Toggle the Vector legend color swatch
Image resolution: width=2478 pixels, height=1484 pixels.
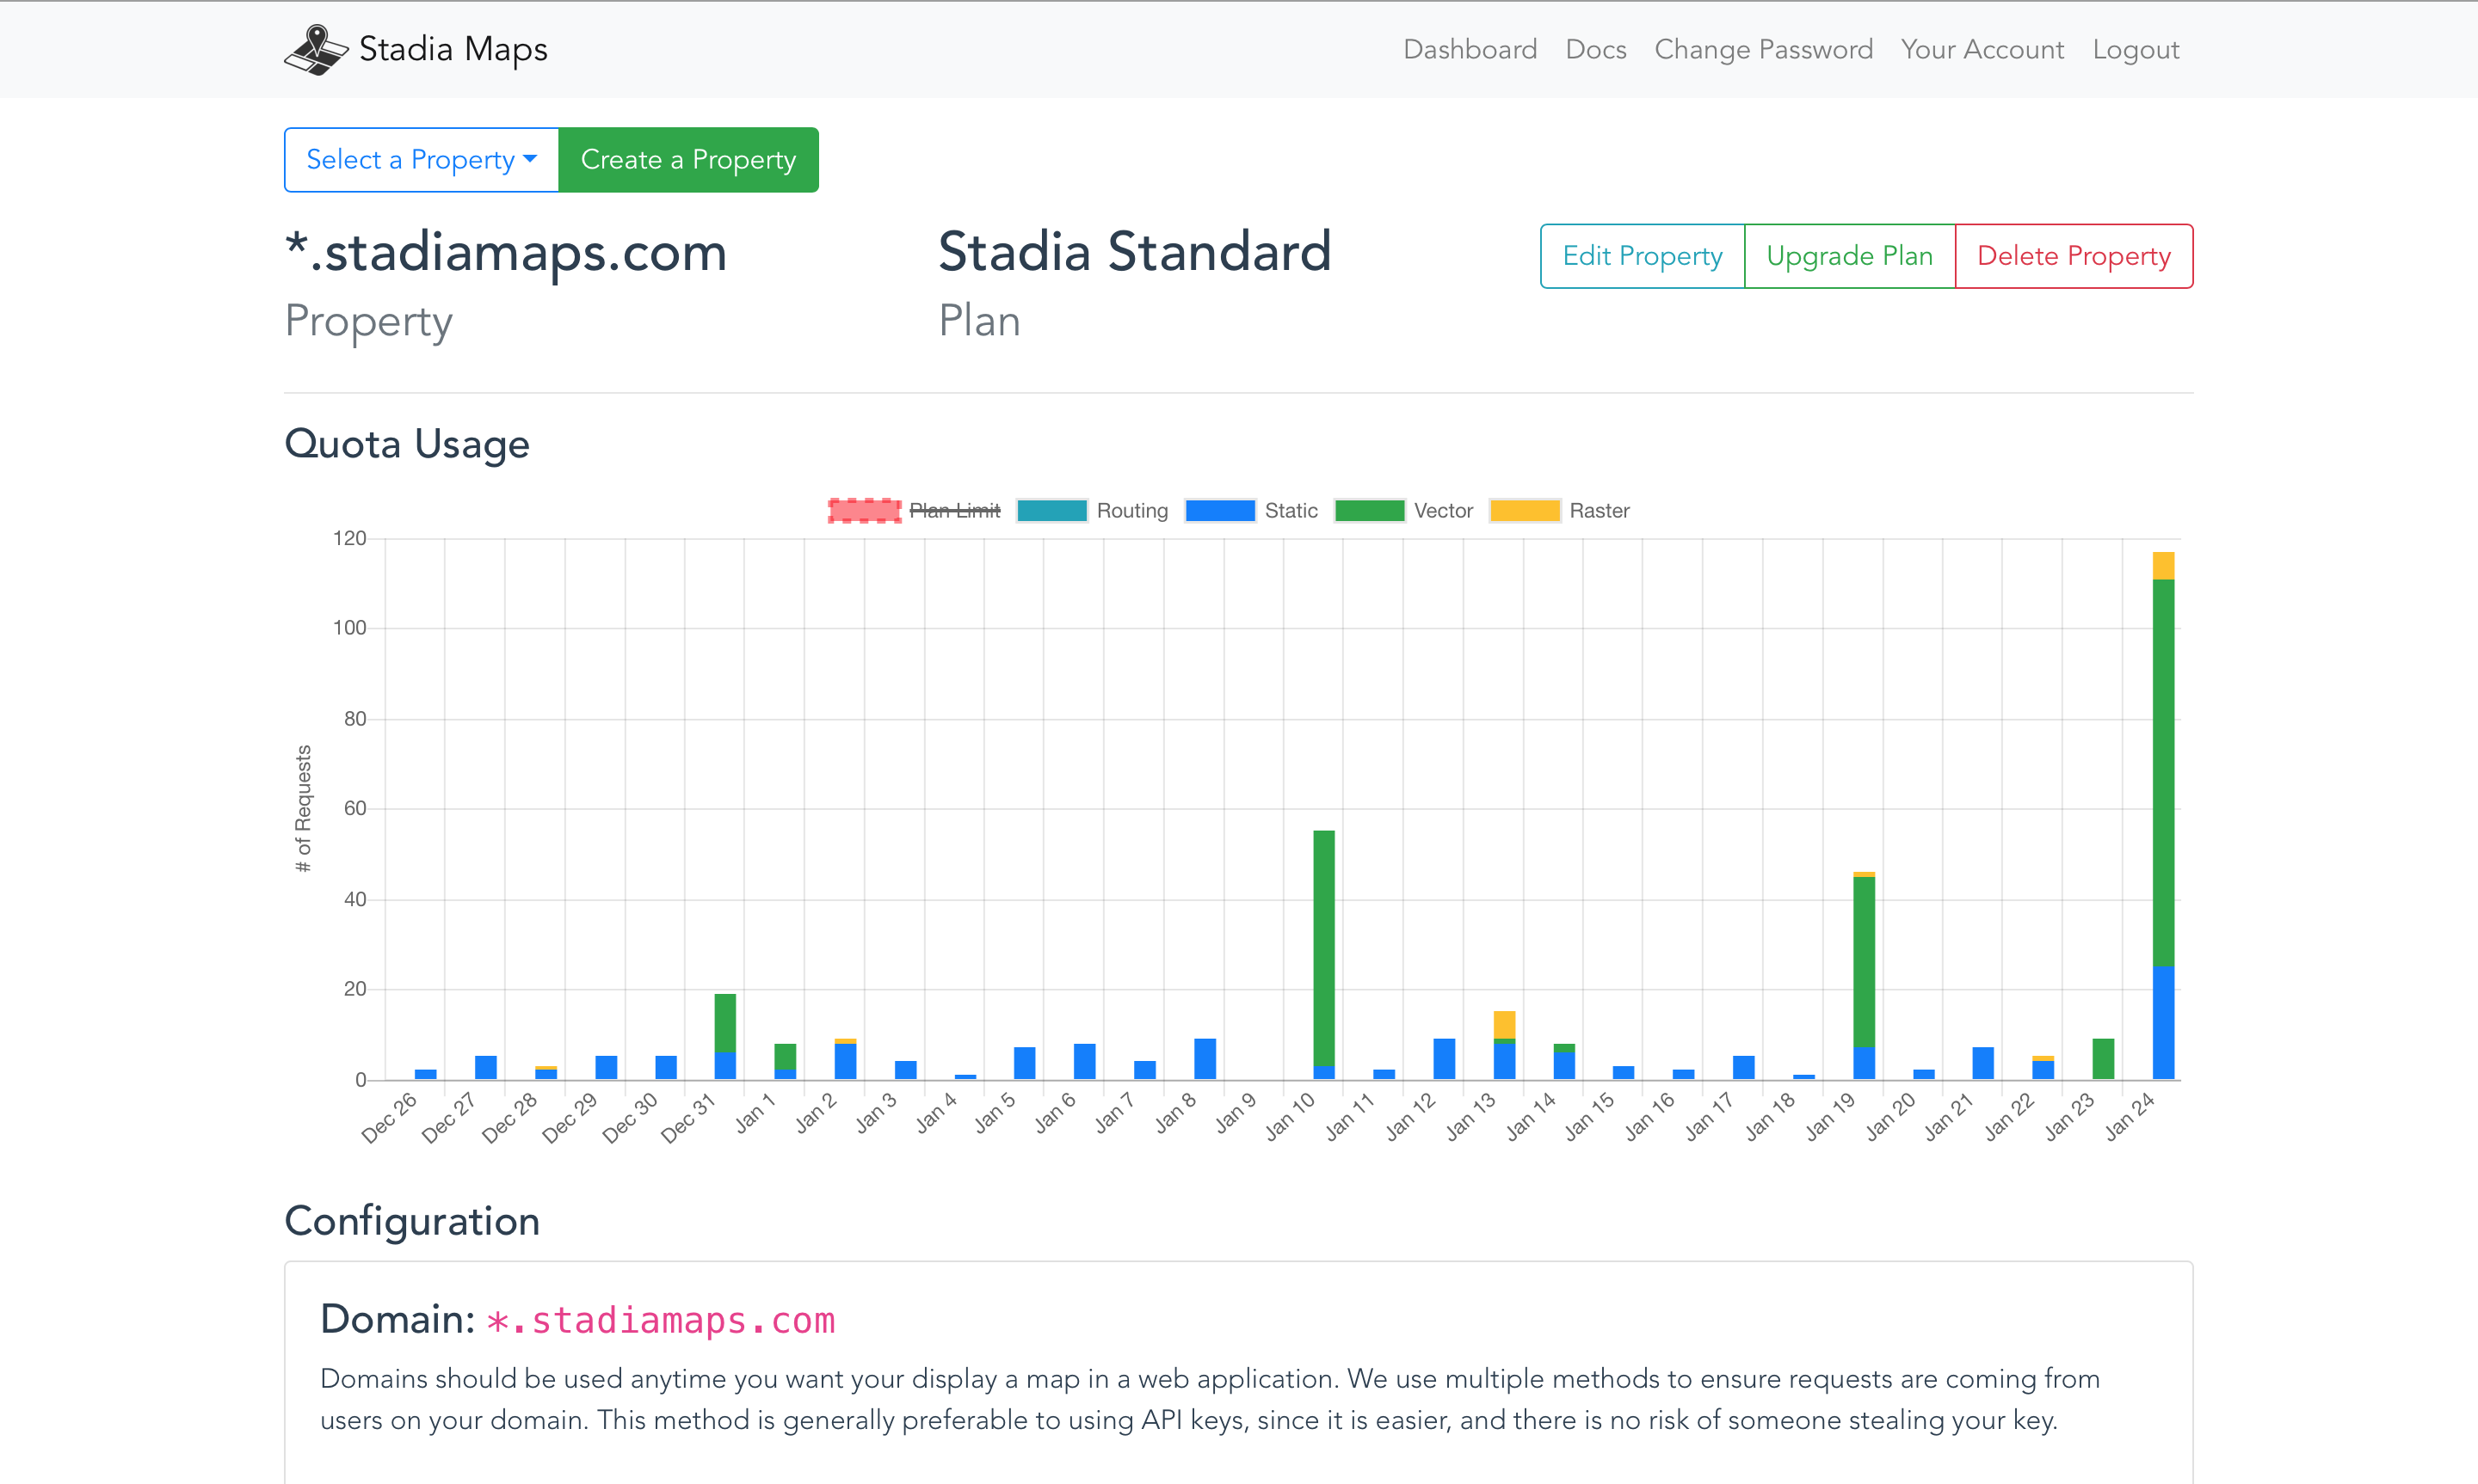(x=1370, y=511)
